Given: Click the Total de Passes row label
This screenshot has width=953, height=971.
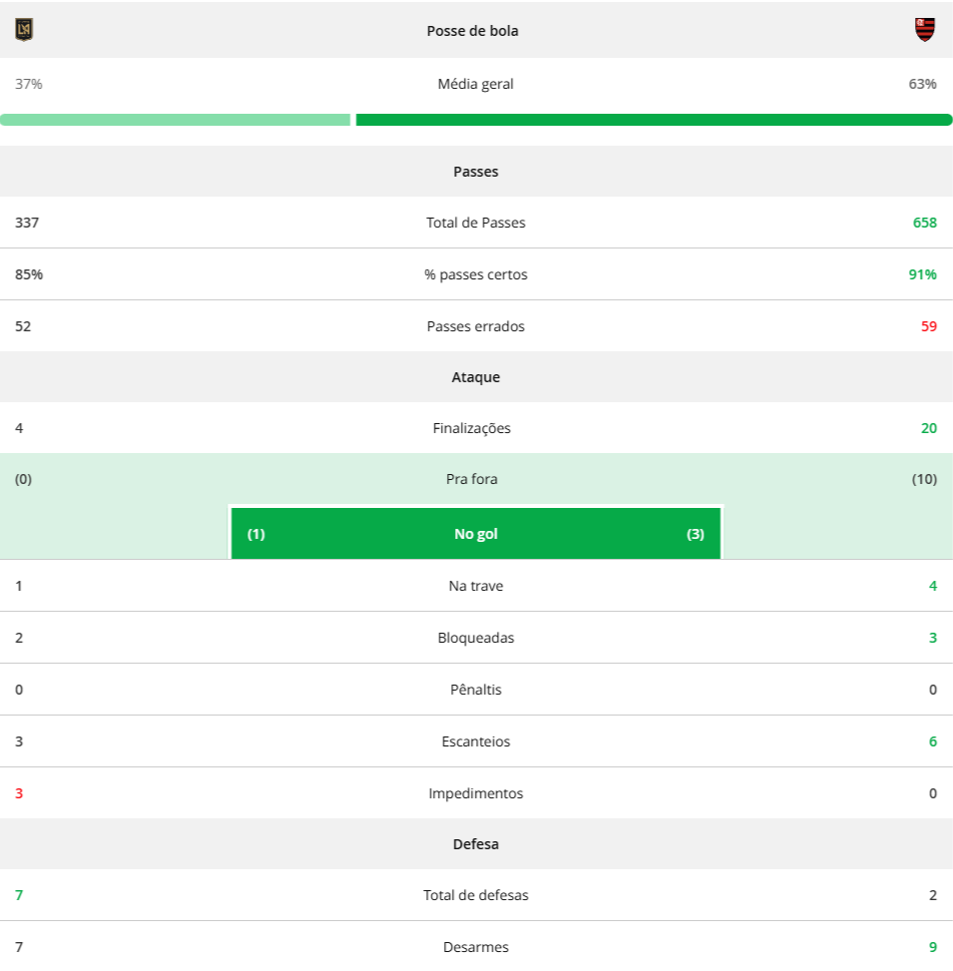Looking at the screenshot, I should pyautogui.click(x=476, y=223).
